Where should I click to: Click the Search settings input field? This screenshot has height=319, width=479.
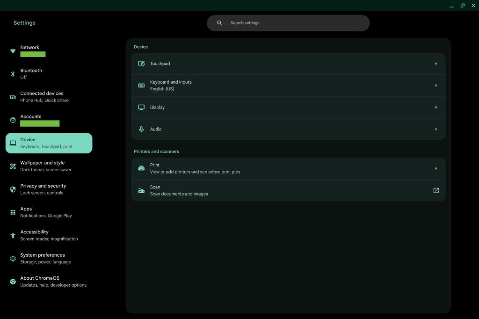pos(295,23)
